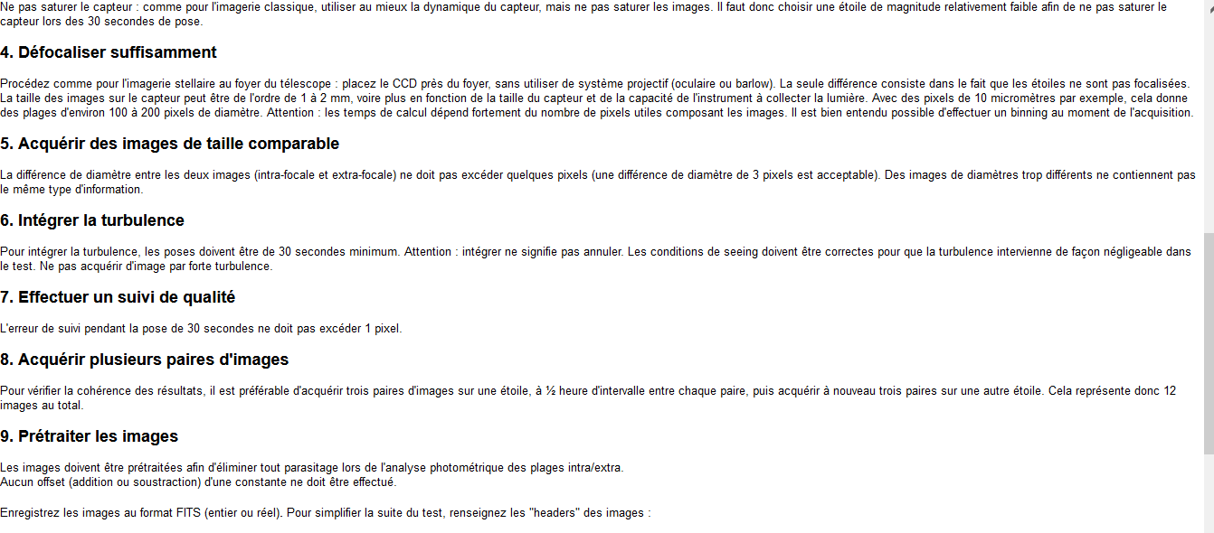The width and height of the screenshot is (1214, 533).
Task: Click the heading '6. Intégrer la turbulence'
Action: point(92,220)
